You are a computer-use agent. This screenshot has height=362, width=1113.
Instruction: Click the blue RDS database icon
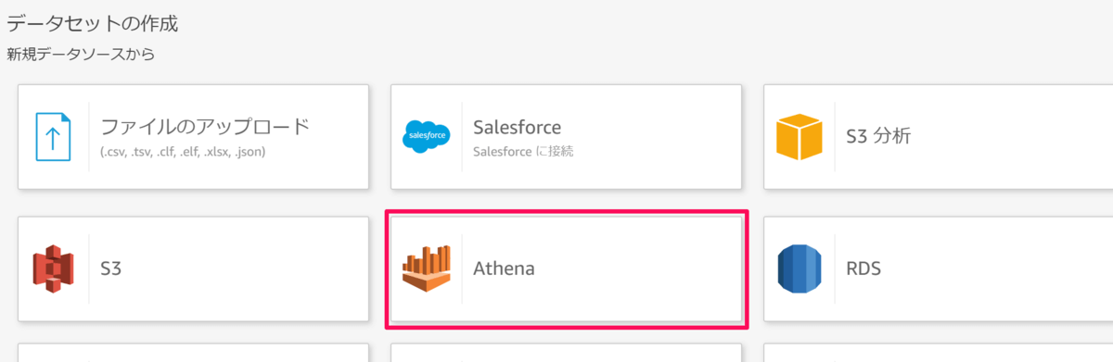point(800,269)
